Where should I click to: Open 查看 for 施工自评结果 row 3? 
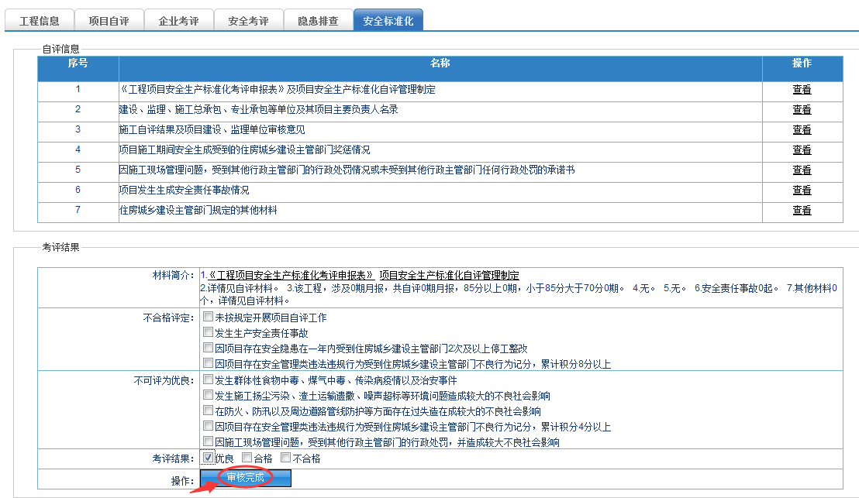802,130
